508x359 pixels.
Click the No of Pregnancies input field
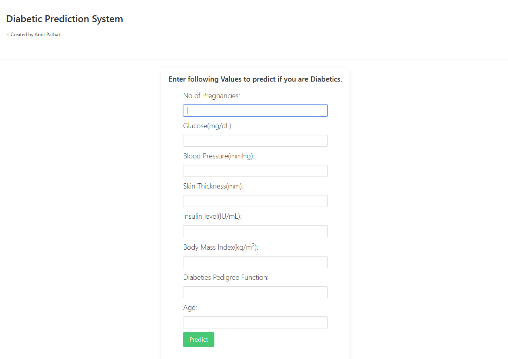(255, 111)
